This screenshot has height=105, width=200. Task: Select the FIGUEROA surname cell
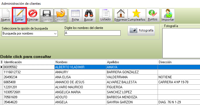[x=132, y=87]
